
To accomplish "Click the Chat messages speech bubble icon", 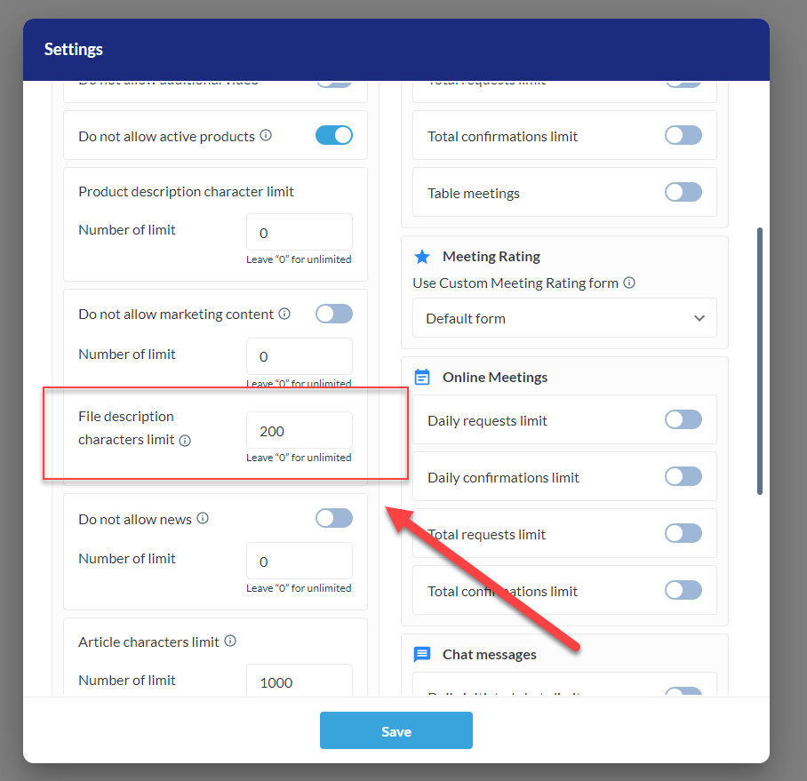I will [422, 655].
